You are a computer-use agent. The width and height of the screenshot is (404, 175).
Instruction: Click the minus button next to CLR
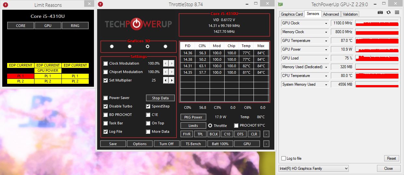[x=266, y=134]
